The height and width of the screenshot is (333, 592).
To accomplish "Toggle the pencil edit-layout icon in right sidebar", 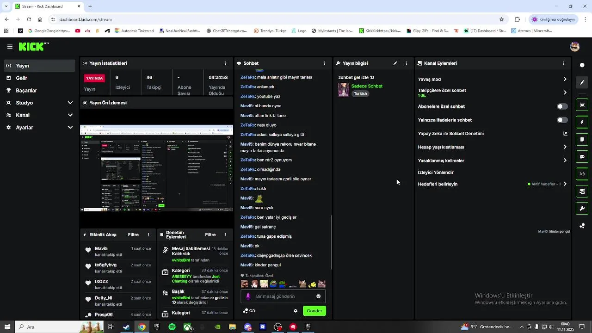I will click(x=582, y=82).
